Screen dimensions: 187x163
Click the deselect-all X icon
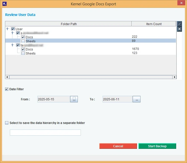point(179,29)
